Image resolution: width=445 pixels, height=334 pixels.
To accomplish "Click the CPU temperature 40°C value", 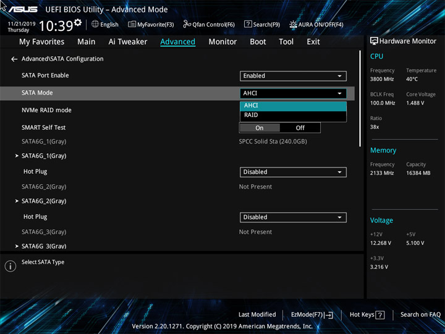I will point(412,79).
